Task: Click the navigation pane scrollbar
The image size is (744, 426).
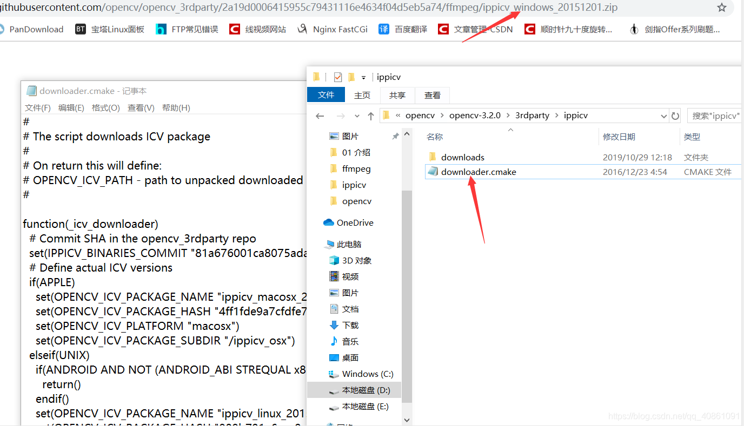Action: [x=407, y=297]
